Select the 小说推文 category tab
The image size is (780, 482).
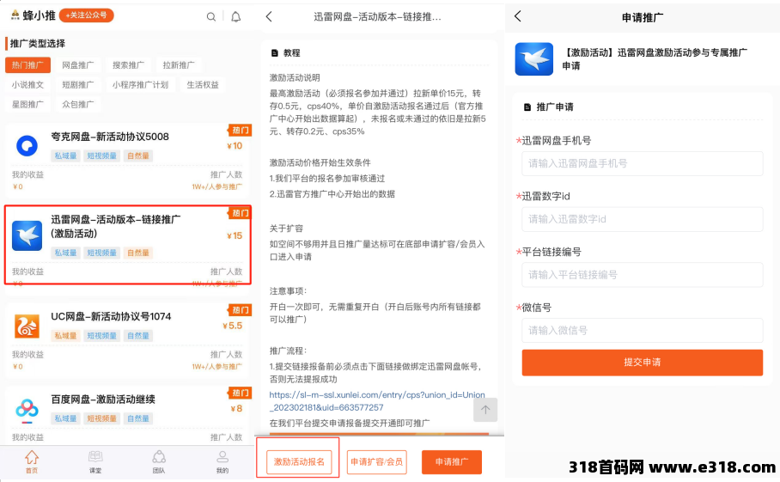pos(27,84)
